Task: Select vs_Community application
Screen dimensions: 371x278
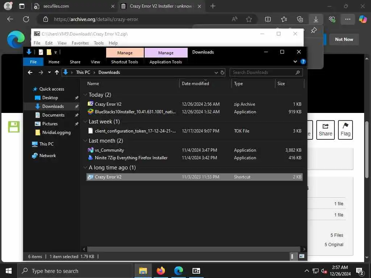Action: point(194,150)
